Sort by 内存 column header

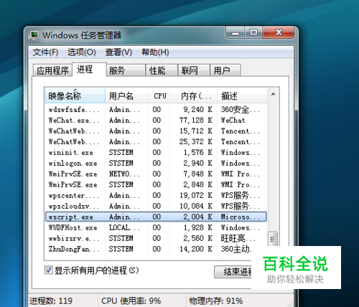[x=194, y=96]
